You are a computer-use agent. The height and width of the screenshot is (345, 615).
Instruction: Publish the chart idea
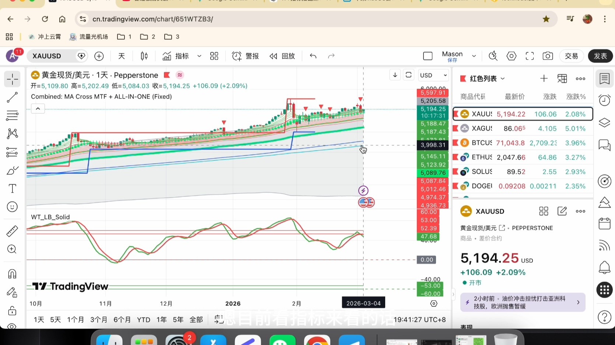click(x=600, y=56)
